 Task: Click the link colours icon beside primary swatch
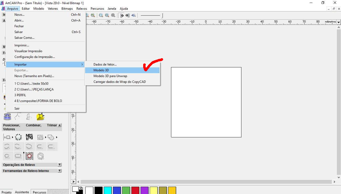pyautogui.click(x=81, y=188)
